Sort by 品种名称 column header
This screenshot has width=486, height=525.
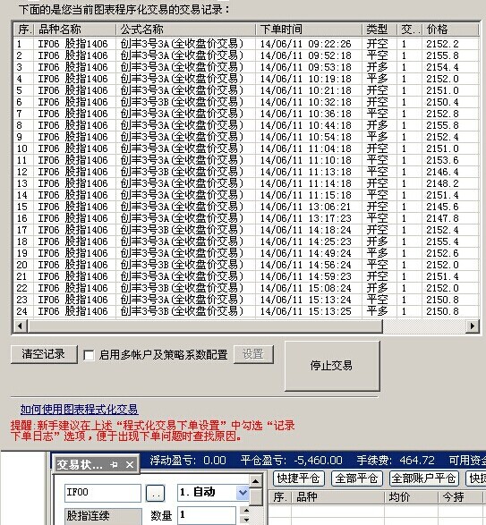74,30
